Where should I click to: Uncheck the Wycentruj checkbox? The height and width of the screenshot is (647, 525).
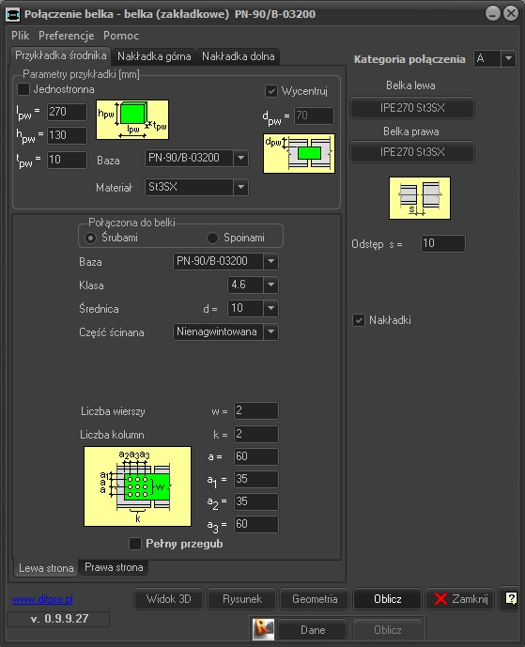(271, 91)
